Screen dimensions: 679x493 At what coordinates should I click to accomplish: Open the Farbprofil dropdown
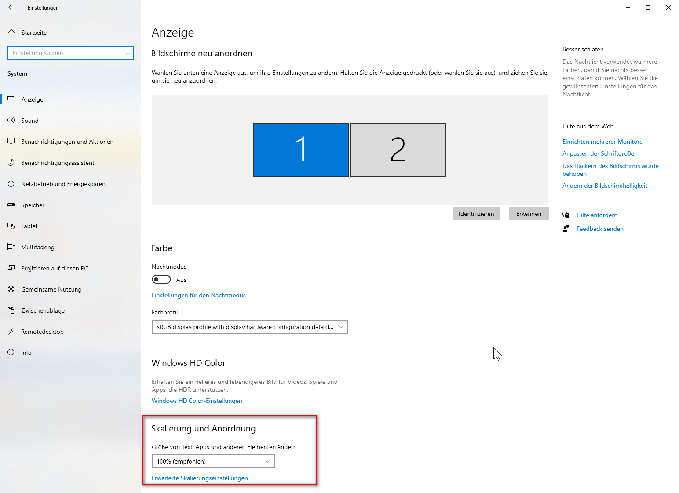(249, 327)
